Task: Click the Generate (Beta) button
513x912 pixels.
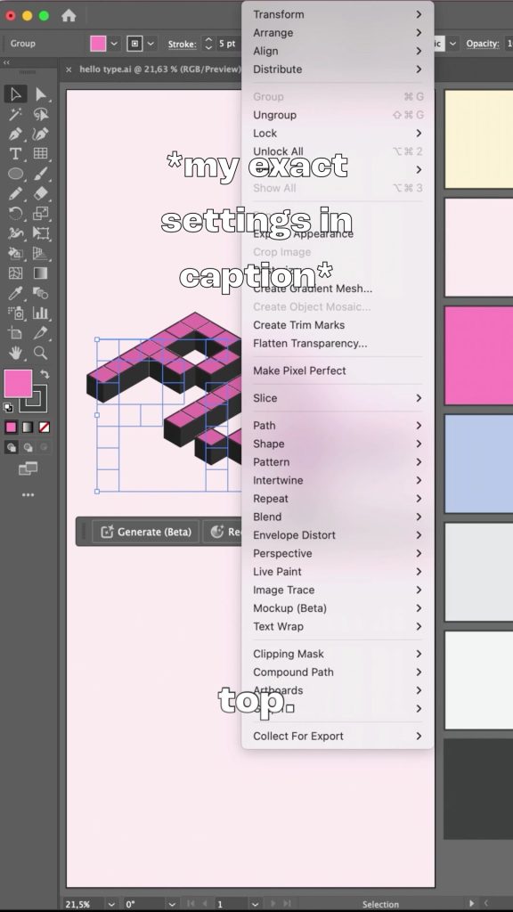Action: click(x=146, y=532)
